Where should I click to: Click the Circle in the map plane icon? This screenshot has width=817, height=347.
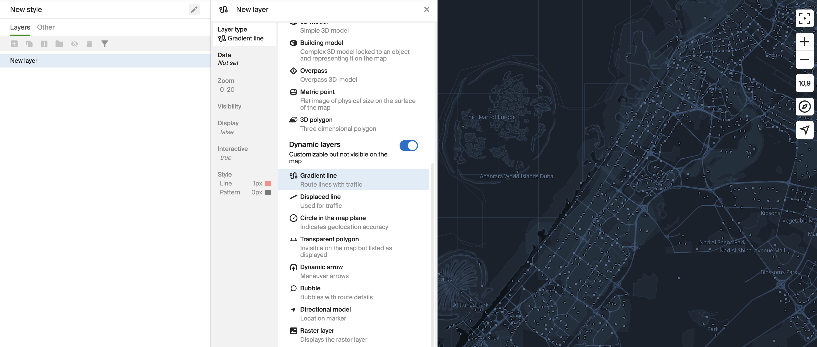(x=293, y=218)
